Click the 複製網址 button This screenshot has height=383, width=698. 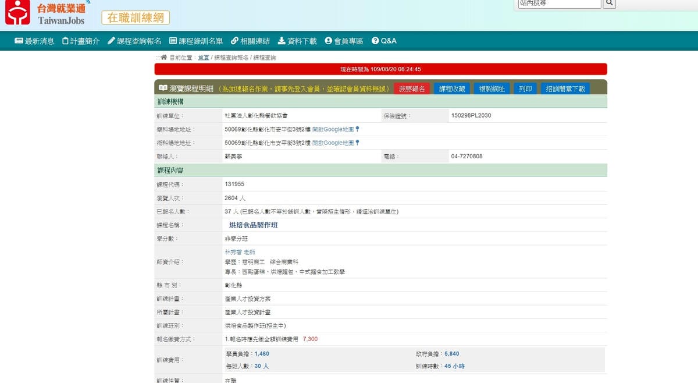click(492, 89)
